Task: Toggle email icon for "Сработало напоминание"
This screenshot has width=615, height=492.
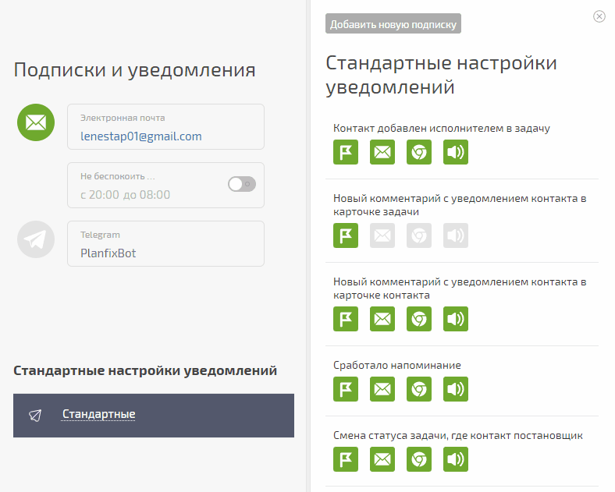Action: pos(382,389)
